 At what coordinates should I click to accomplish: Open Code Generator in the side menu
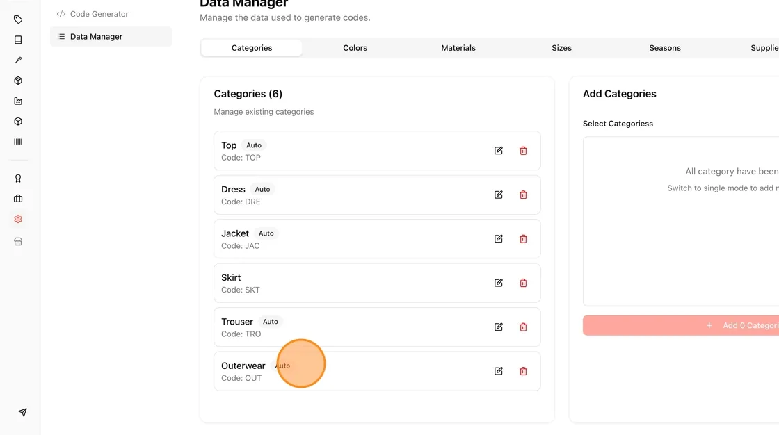click(x=111, y=14)
